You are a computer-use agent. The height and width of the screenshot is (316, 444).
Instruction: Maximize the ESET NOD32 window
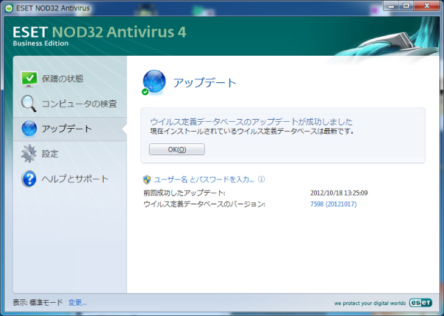[406, 6]
